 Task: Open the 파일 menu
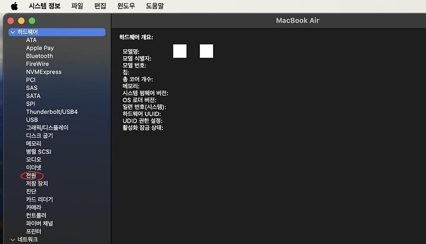pos(77,6)
